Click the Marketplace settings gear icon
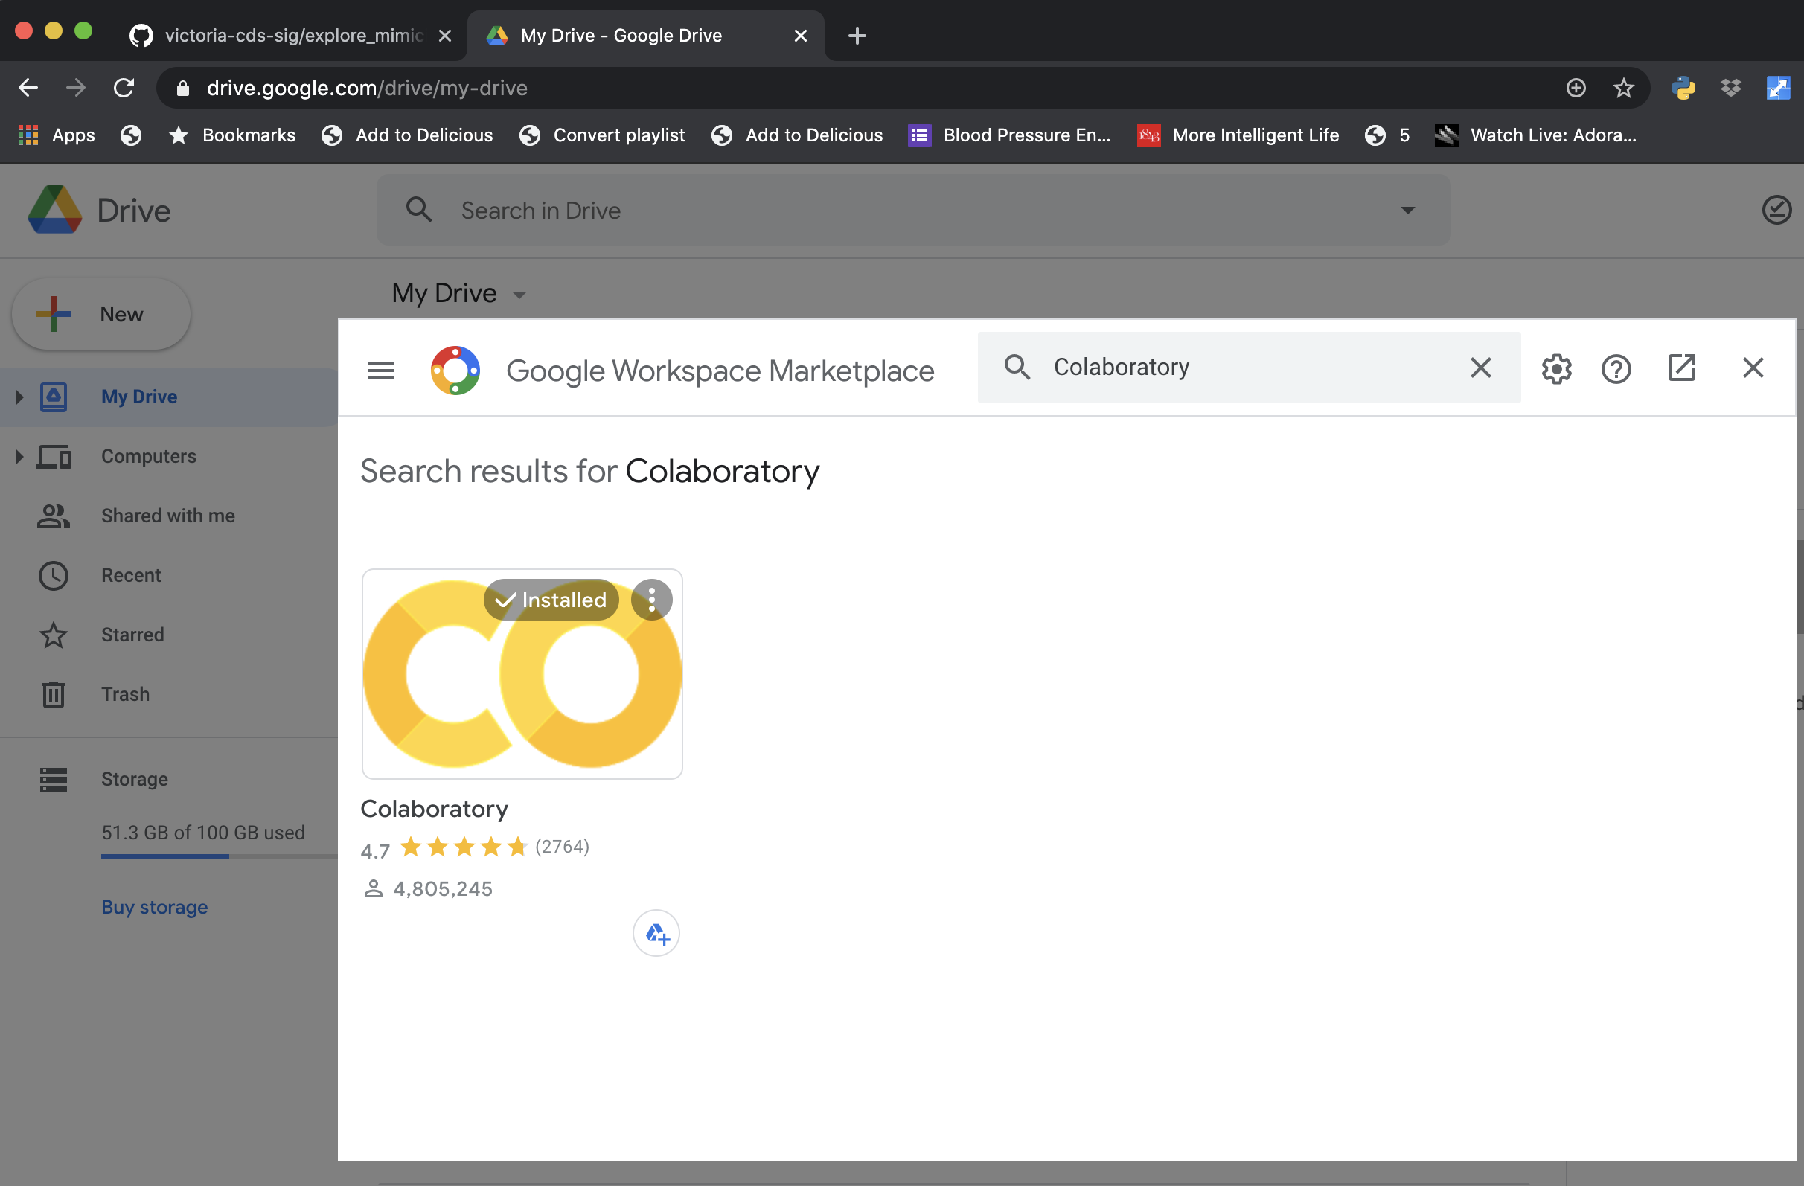Image resolution: width=1804 pixels, height=1186 pixels. click(1555, 369)
